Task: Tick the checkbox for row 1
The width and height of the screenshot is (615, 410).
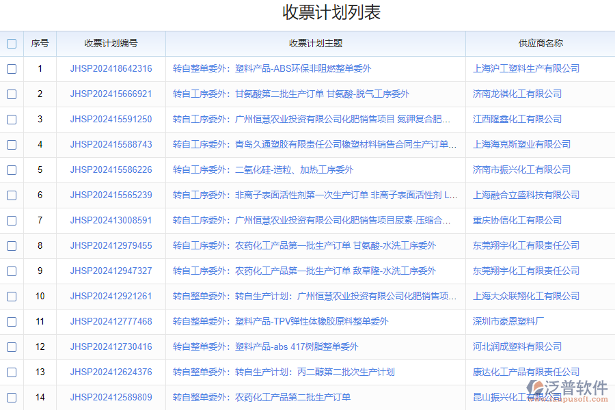Action: click(x=11, y=68)
